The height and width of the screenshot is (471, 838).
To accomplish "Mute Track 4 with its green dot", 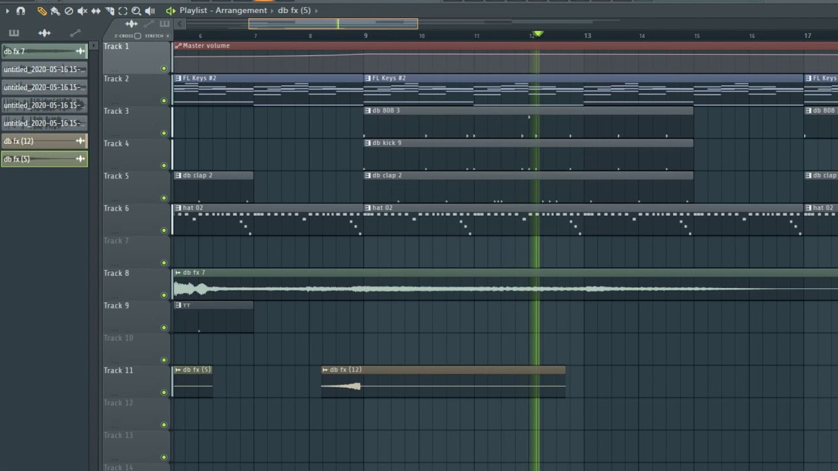I will [x=164, y=166].
